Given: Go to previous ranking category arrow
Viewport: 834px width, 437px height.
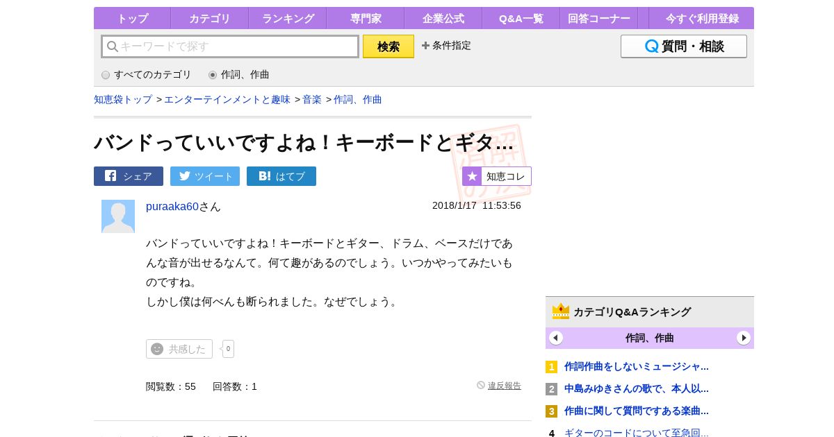Looking at the screenshot, I should point(556,338).
